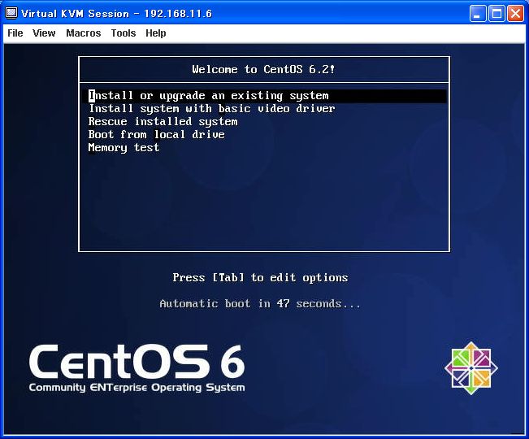Open the Macros menu
Image resolution: width=529 pixels, height=439 pixels.
(84, 33)
